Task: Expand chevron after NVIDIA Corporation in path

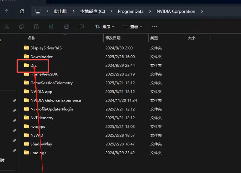Action: (202, 11)
